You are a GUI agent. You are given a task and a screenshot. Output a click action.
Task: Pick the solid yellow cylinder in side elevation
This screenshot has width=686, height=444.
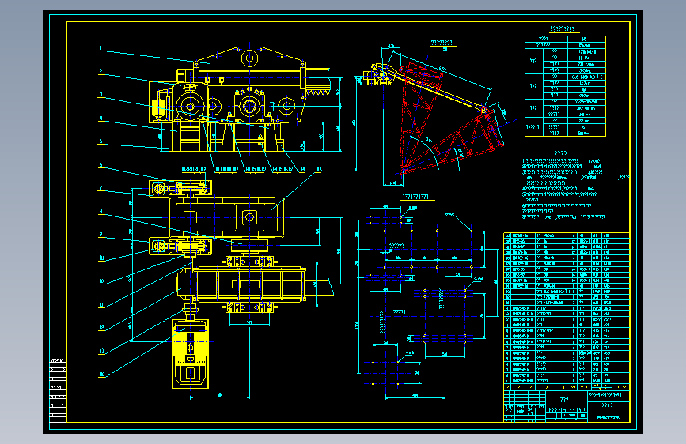click(157, 106)
